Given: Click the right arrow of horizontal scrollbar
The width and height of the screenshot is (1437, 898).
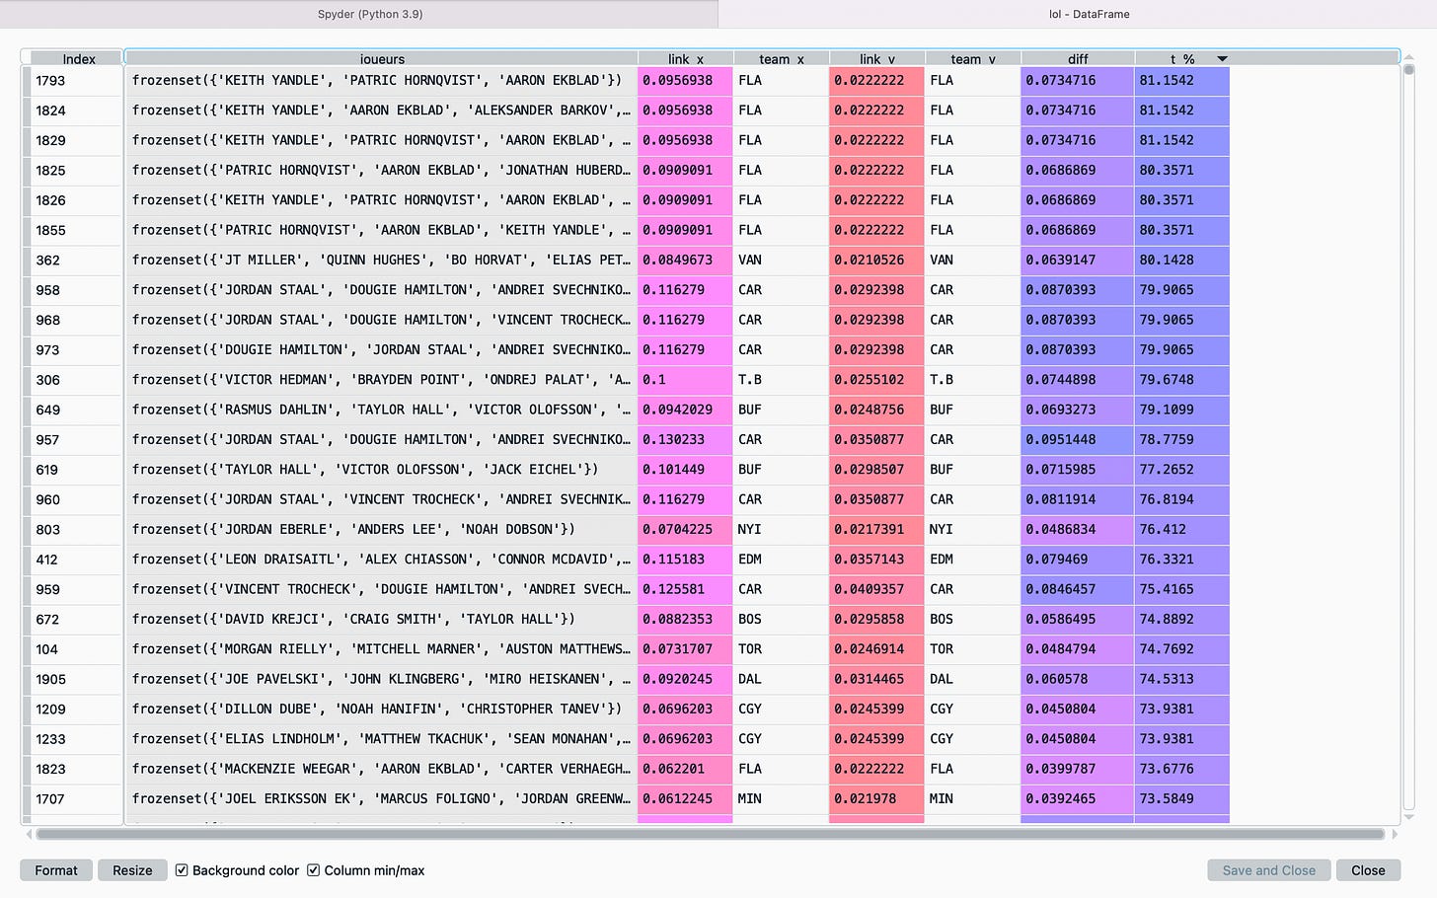Looking at the screenshot, I should (1395, 834).
